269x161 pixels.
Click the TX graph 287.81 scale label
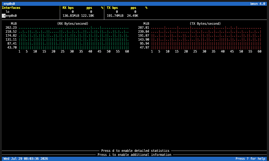point(144,28)
